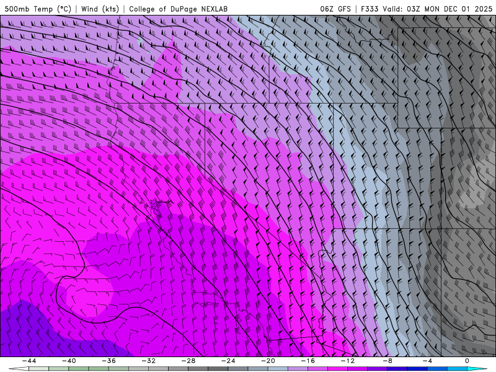Click the "-44" colorbar scale label
This screenshot has width=496, height=372.
[29, 361]
